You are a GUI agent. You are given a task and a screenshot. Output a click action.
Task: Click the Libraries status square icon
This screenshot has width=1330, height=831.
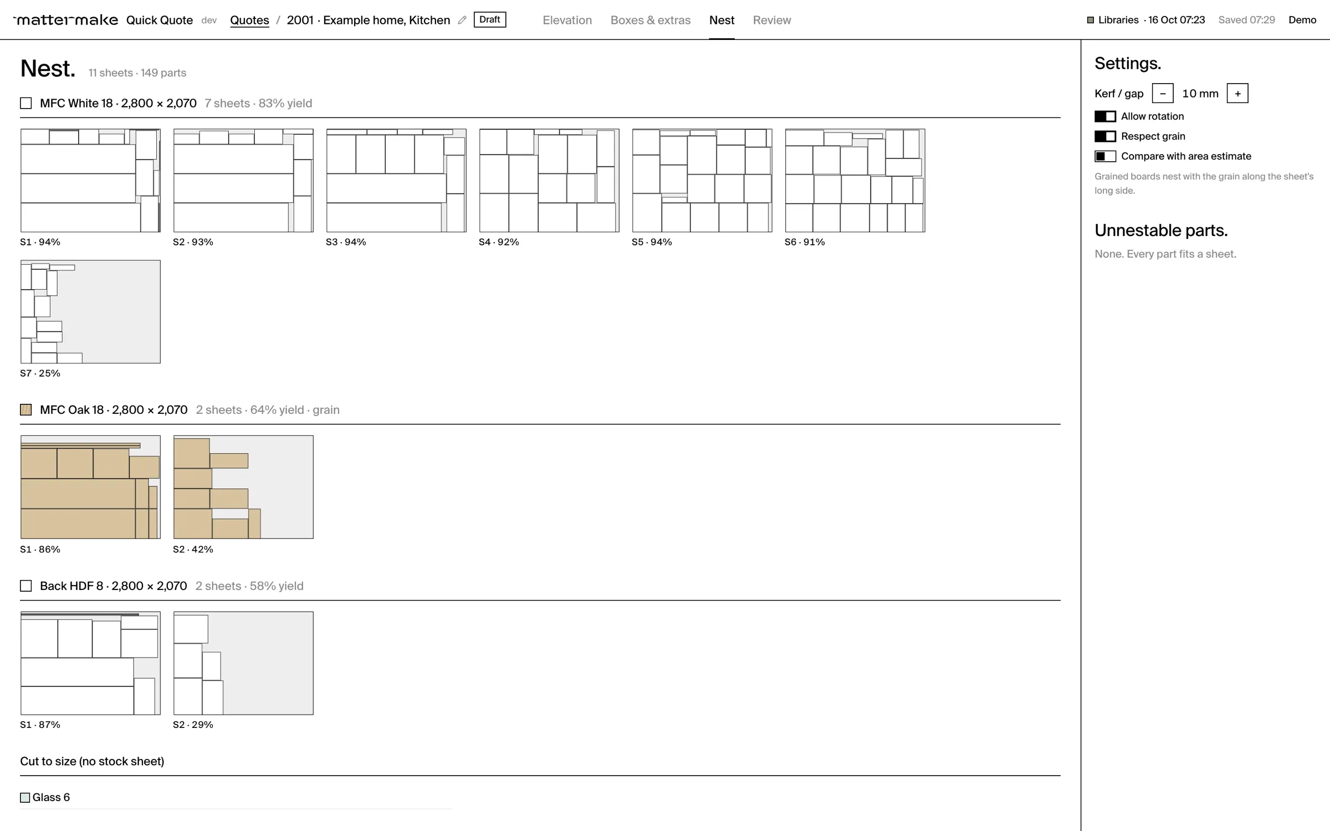click(x=1091, y=20)
